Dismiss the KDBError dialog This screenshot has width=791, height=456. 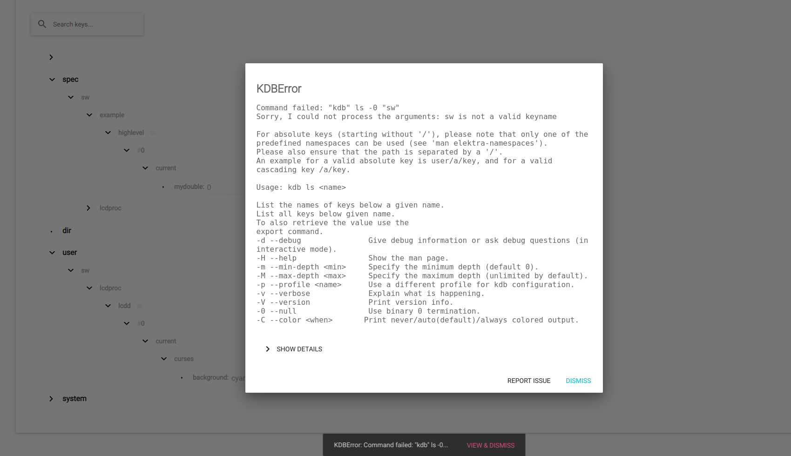[578, 381]
